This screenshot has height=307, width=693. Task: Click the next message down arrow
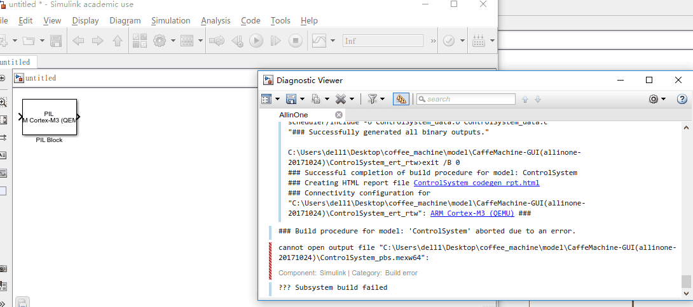click(538, 100)
